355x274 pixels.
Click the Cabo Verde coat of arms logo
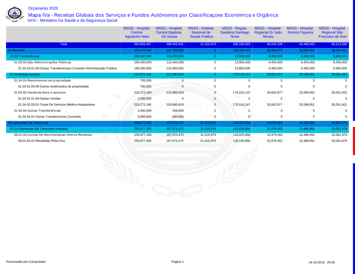coord(15,14)
